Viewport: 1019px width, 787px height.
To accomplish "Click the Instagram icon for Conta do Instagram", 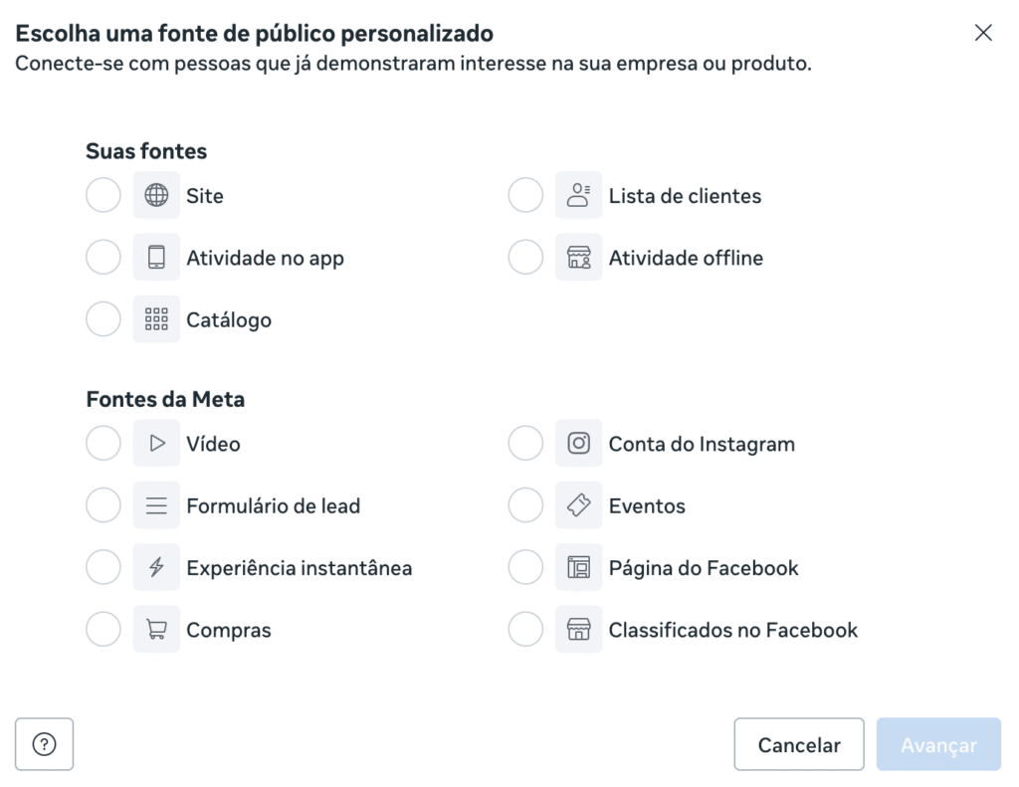I will 578,444.
